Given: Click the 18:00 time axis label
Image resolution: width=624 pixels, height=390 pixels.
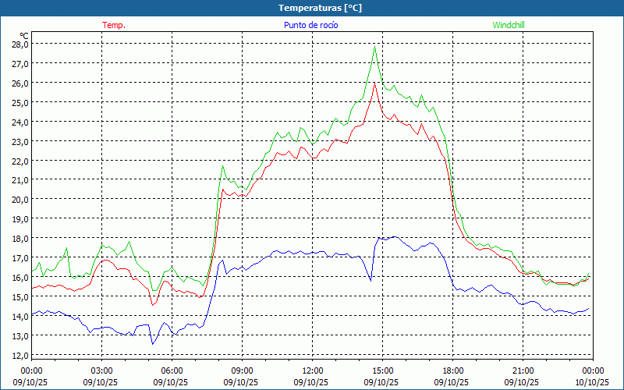Looking at the screenshot, I should click(x=452, y=370).
